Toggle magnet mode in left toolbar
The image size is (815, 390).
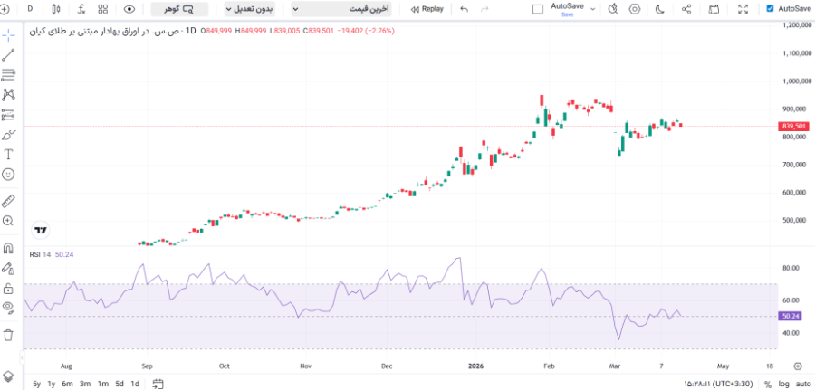point(8,248)
